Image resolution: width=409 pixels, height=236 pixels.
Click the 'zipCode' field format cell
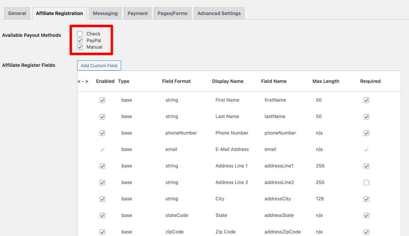pyautogui.click(x=175, y=232)
